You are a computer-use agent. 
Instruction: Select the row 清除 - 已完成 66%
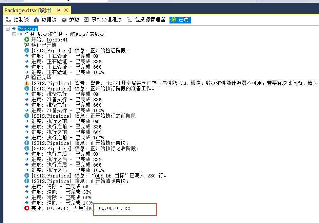pyautogui.click(x=61, y=197)
